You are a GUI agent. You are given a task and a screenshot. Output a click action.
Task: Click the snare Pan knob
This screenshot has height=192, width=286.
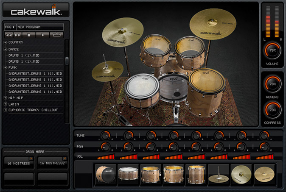pos(128,147)
